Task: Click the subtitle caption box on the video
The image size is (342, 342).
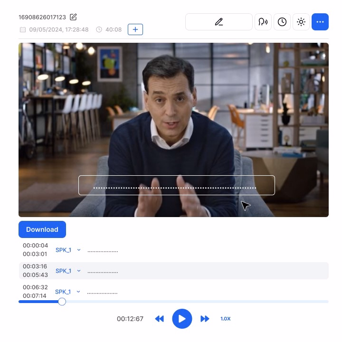Action: [176, 185]
